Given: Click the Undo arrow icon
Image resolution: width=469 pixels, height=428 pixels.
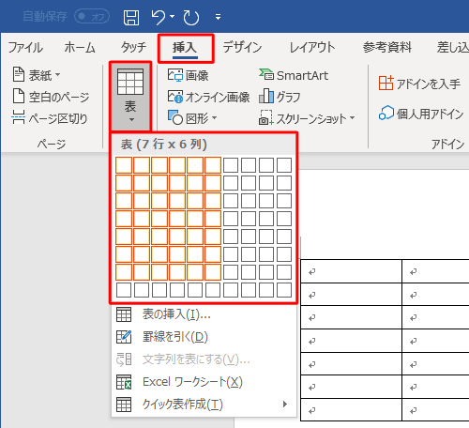Looking at the screenshot, I should [x=159, y=17].
